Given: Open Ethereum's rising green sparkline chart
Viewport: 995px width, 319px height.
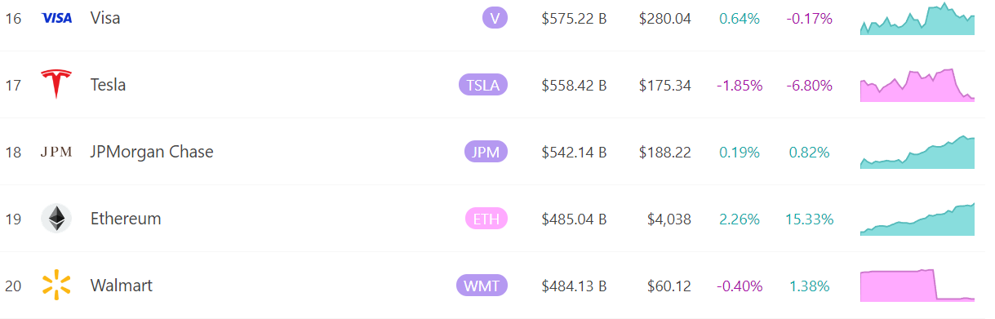Looking at the screenshot, I should click(x=917, y=219).
